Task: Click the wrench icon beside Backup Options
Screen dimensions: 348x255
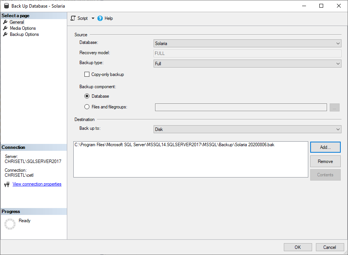Action: [x=5, y=34]
